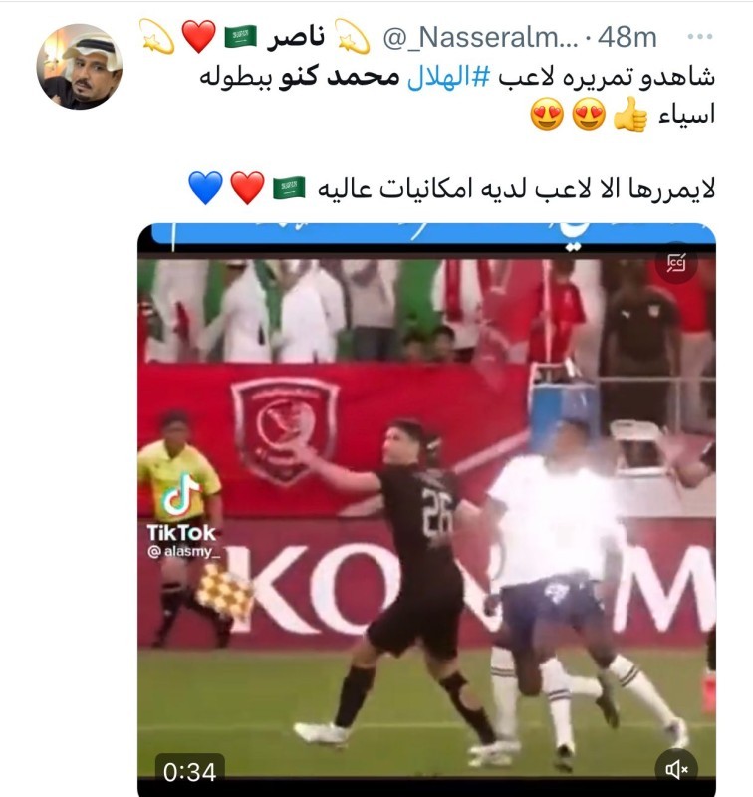Click the first heart-eyes emoji
Viewport: 753px width, 797px height.
pyautogui.click(x=589, y=114)
